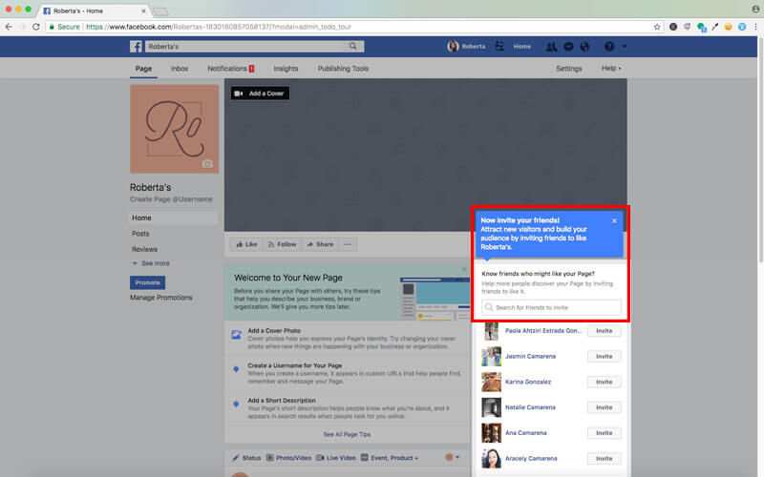The image size is (764, 477).
Task: Select Posts in the left sidebar
Action: coord(140,234)
